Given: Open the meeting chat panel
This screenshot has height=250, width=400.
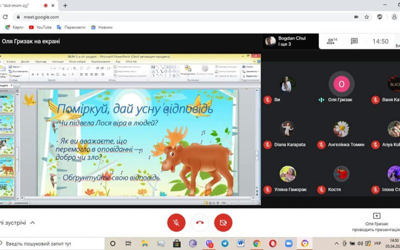Looking at the screenshot, I should click(354, 41).
